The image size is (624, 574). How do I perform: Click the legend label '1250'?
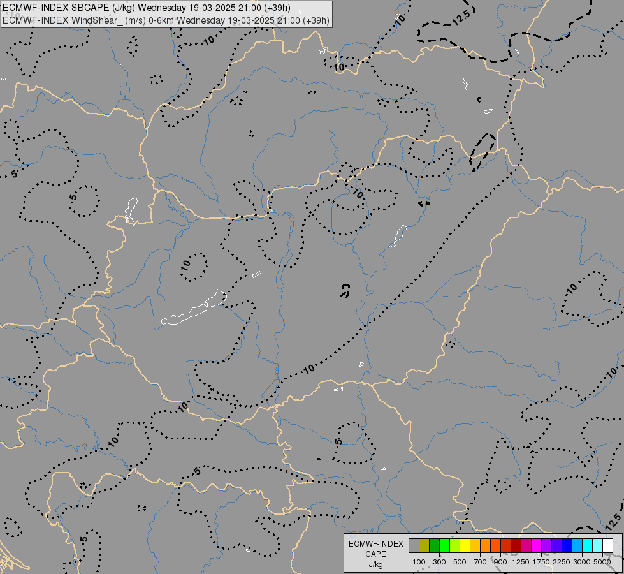(x=521, y=562)
